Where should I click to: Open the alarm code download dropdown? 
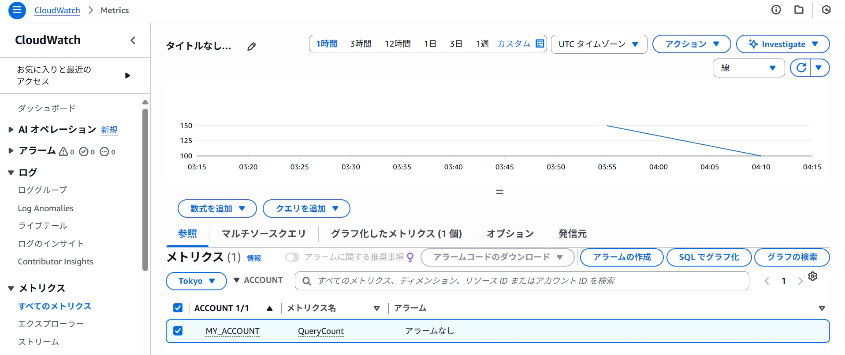(498, 257)
